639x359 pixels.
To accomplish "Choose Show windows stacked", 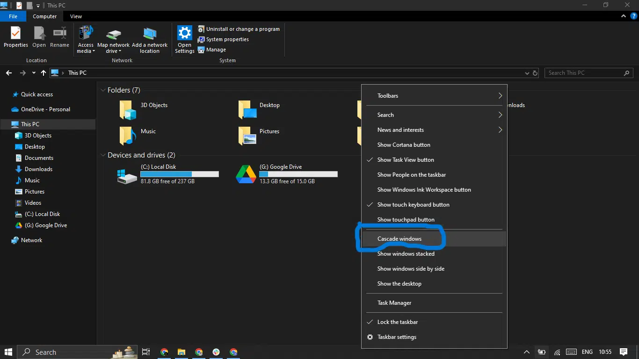I will [434, 254].
